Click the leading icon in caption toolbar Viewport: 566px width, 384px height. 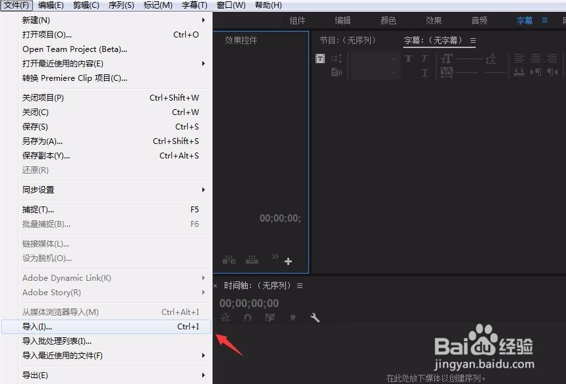pos(491,59)
